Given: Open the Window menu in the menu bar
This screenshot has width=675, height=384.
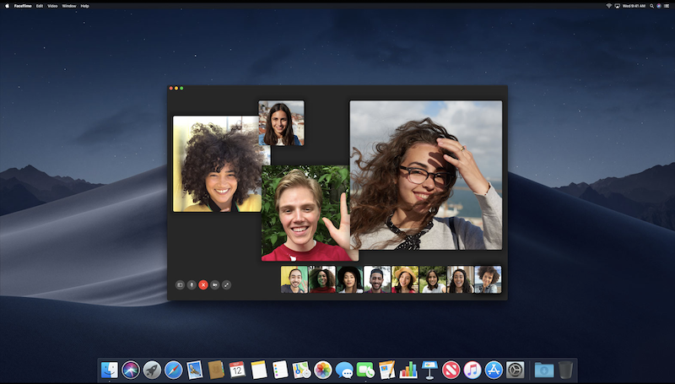Looking at the screenshot, I should pos(69,6).
